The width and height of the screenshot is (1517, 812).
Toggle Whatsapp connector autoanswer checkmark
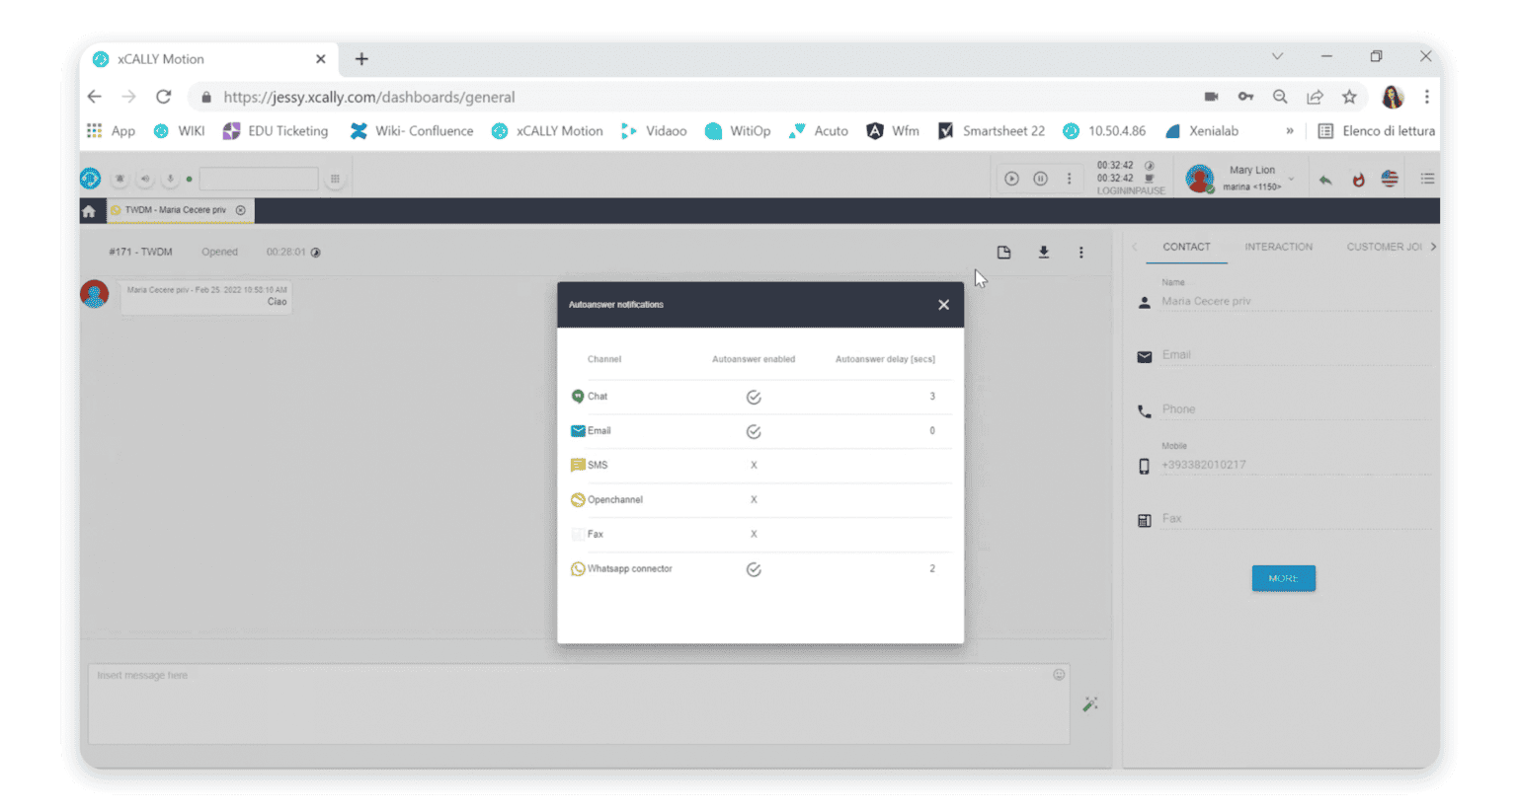tap(754, 570)
